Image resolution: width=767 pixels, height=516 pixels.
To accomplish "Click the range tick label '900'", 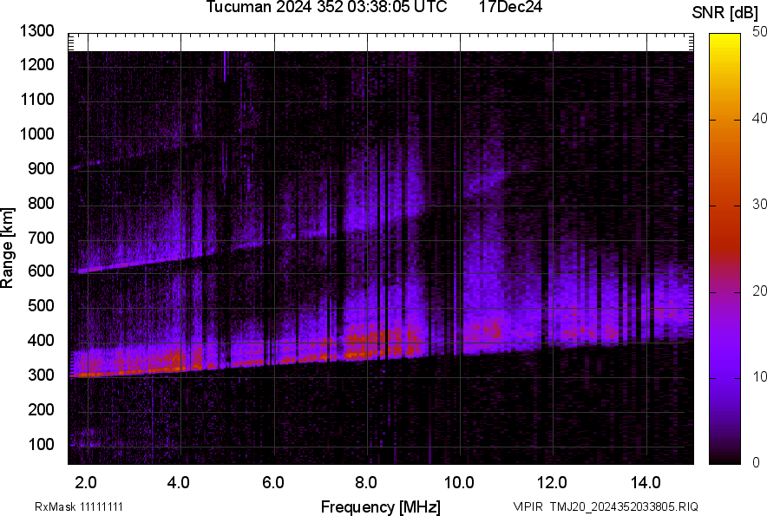I will 41,168.
